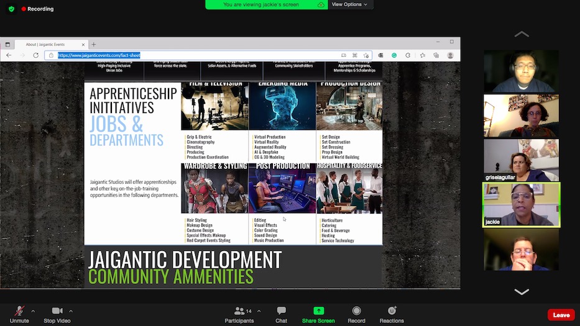
Task: Select jackie's video thumbnail
Action: click(522, 204)
